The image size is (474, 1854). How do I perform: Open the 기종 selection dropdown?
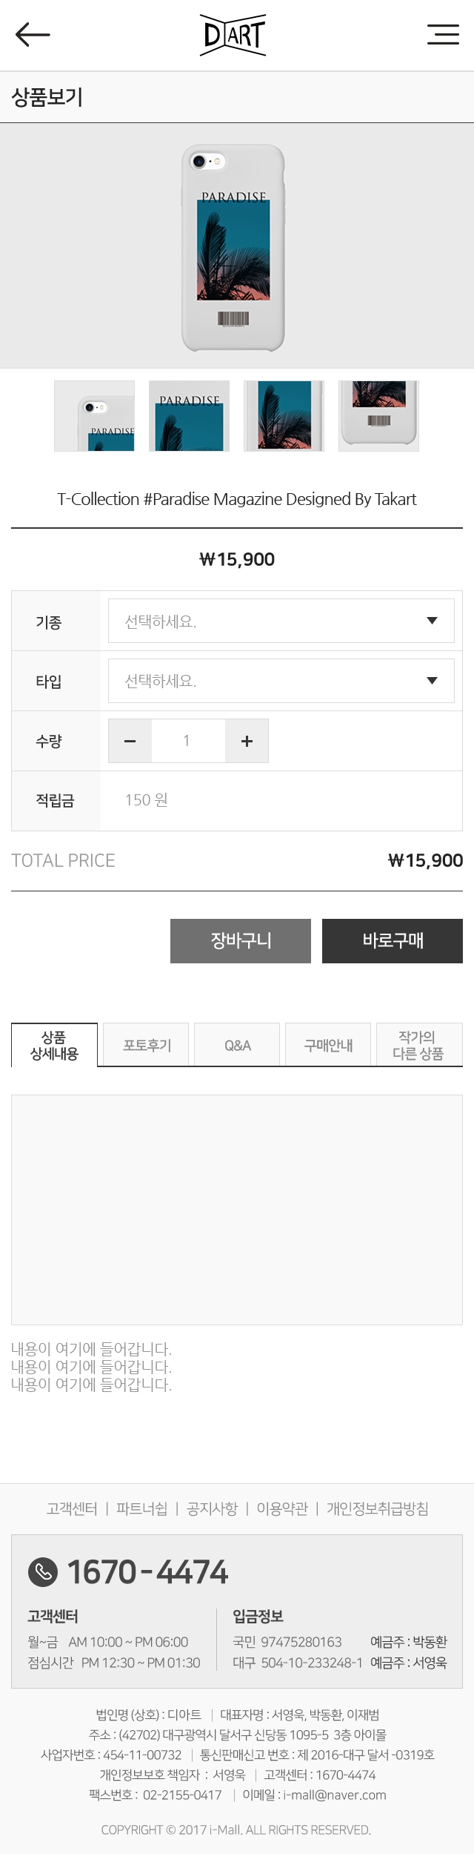coord(281,621)
